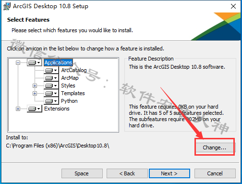The image size is (242, 184).
Task: Click the 'Feature Description' group label
Action: [151, 59]
